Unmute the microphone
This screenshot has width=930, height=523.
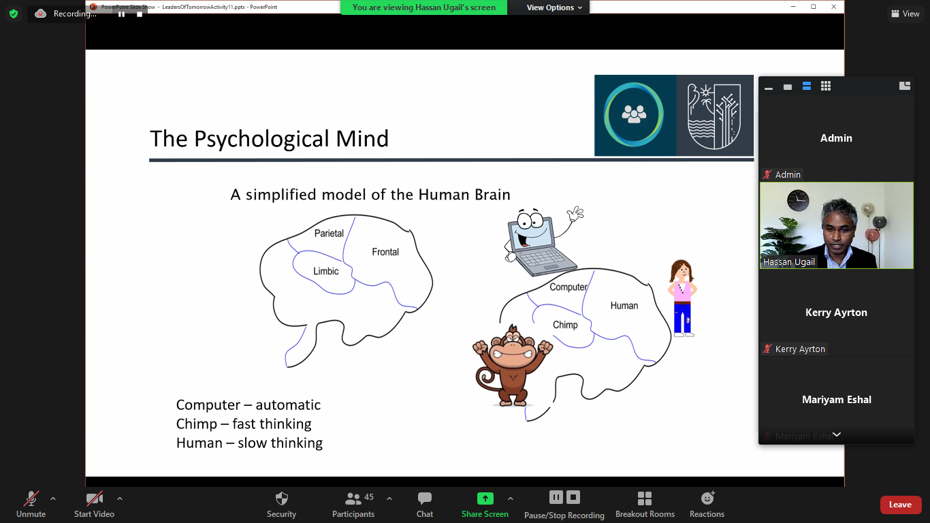click(x=31, y=505)
